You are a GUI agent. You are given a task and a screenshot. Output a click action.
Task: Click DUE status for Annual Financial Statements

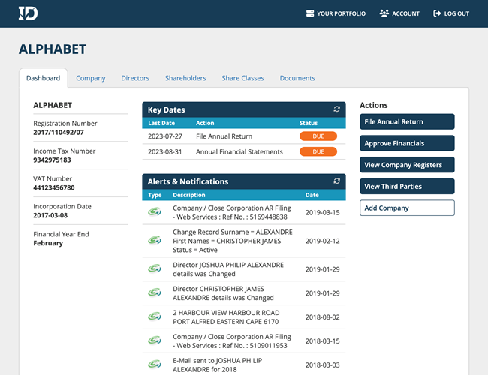pyautogui.click(x=318, y=151)
